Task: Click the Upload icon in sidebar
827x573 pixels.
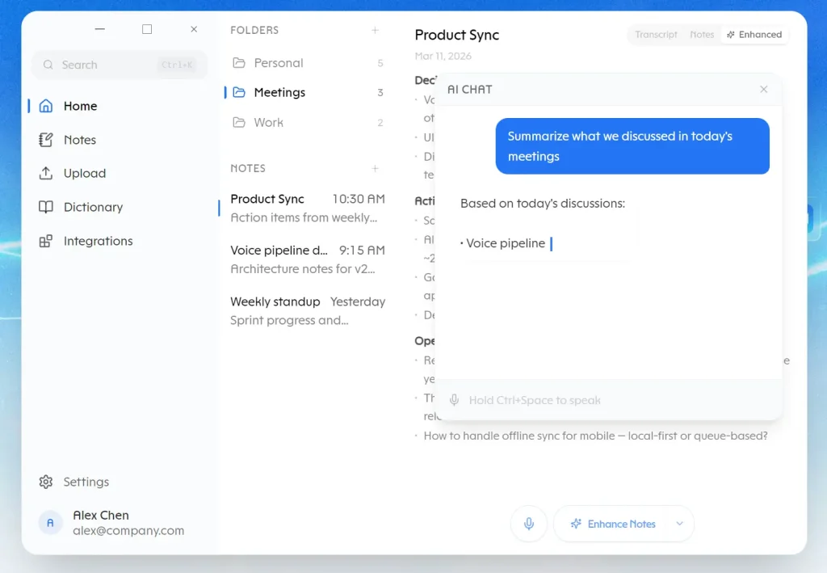Action: coord(46,173)
